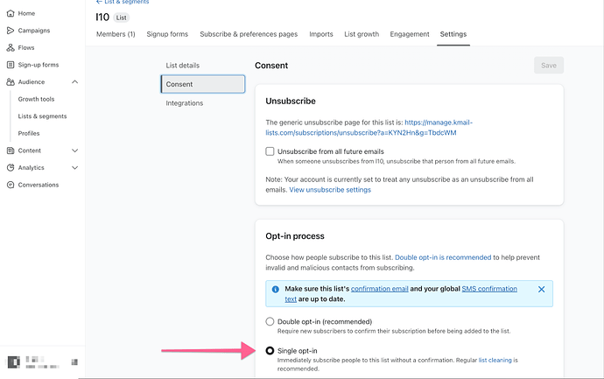Expand the Analytics menu chevron
Screen dimensions: 604x379
pyautogui.click(x=74, y=167)
